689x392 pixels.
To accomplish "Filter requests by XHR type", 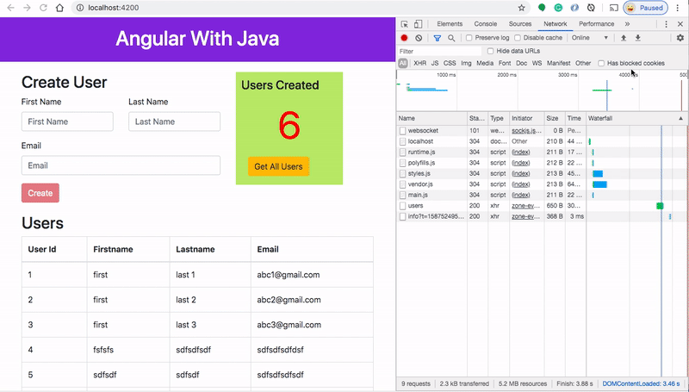I will click(x=419, y=63).
